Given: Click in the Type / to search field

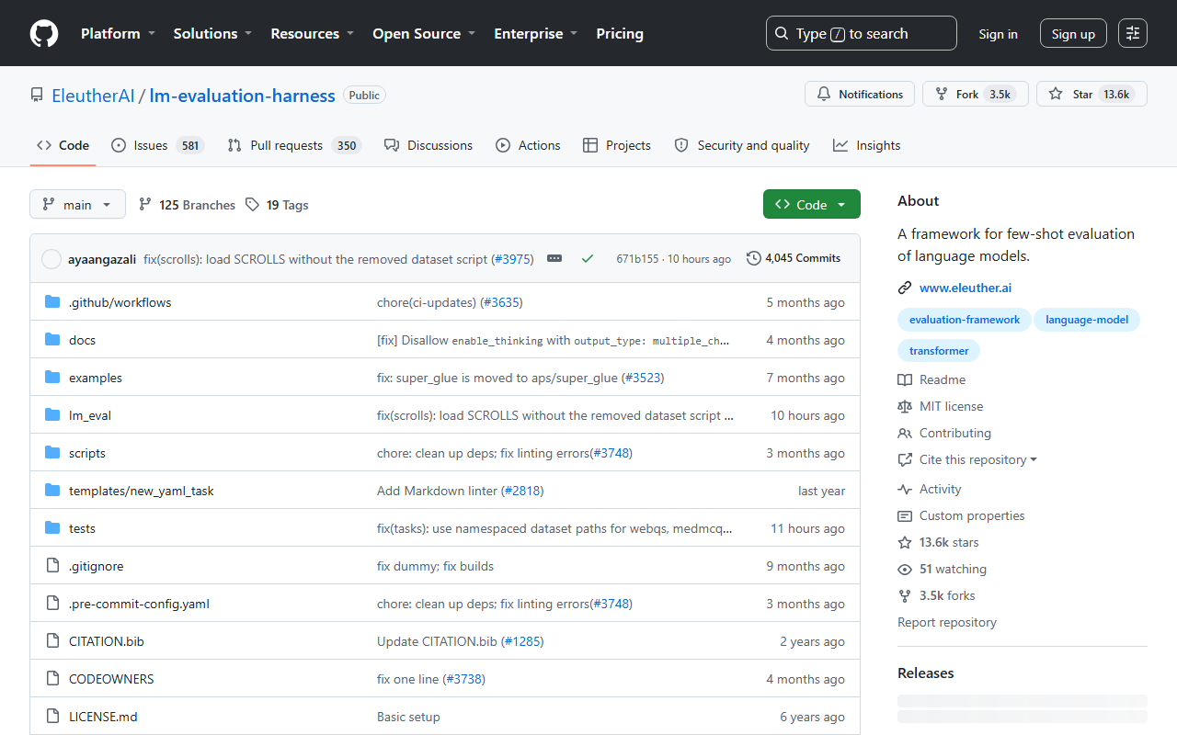Looking at the screenshot, I should 862,33.
